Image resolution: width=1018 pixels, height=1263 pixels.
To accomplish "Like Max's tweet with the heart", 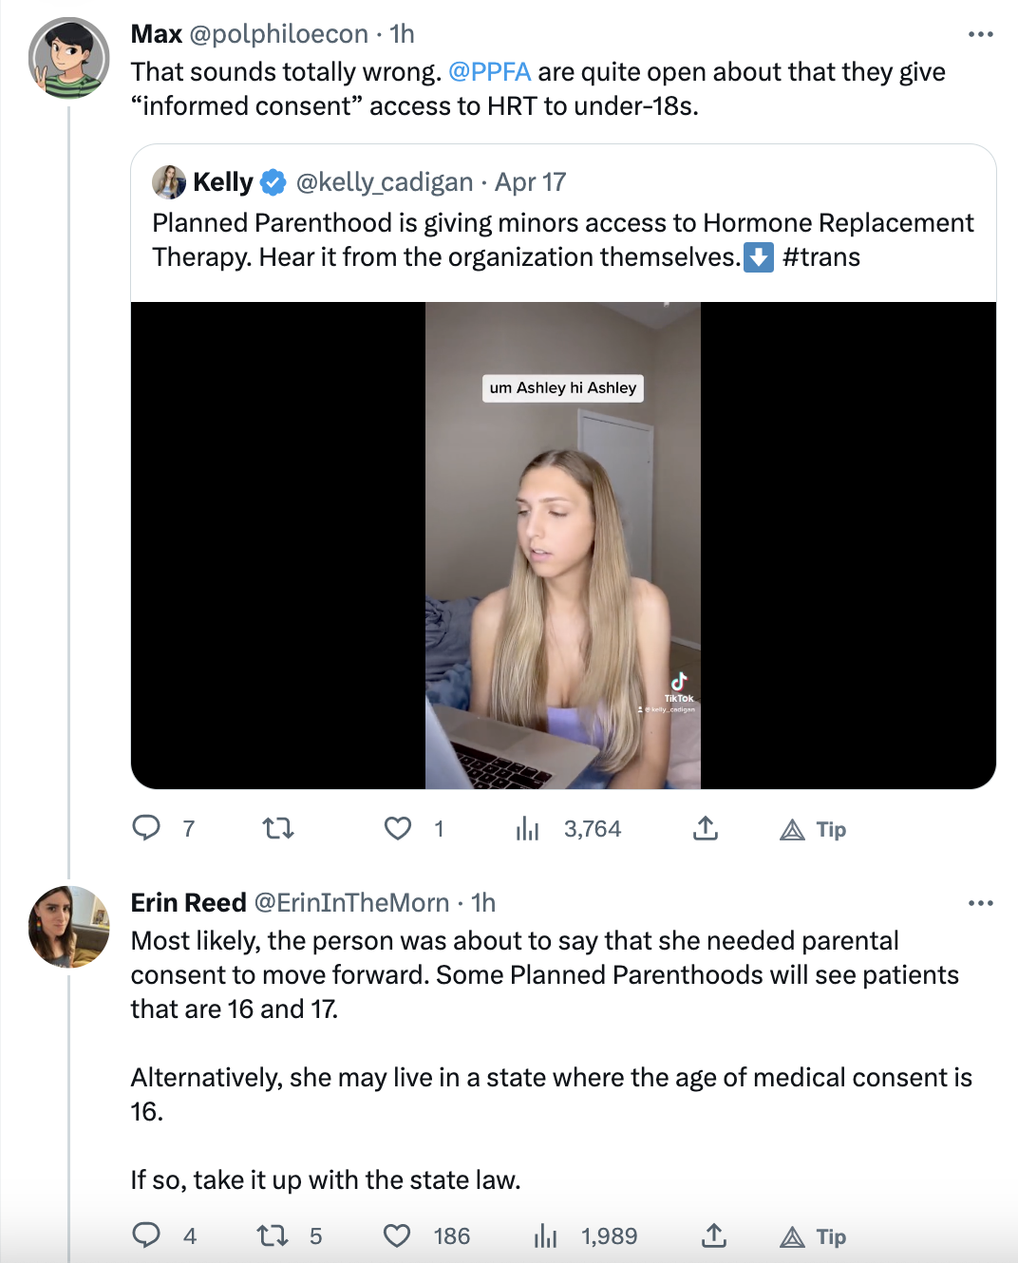I will [x=398, y=828].
